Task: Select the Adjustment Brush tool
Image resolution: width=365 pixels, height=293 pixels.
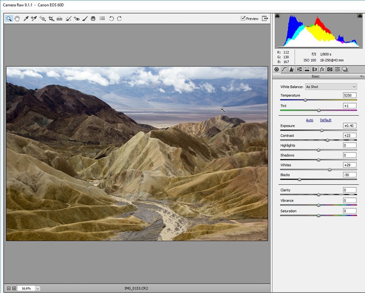Action: tap(85, 19)
